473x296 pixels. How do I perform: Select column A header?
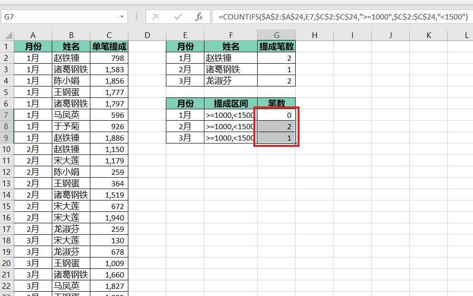pyautogui.click(x=33, y=35)
